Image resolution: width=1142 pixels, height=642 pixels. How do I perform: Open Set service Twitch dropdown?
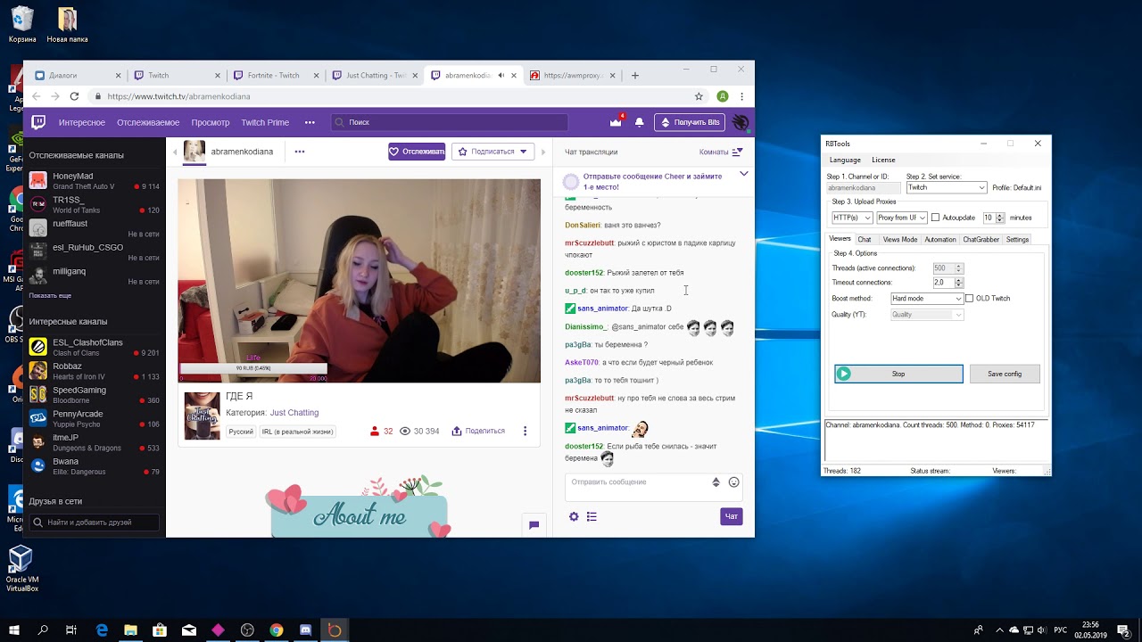(947, 188)
